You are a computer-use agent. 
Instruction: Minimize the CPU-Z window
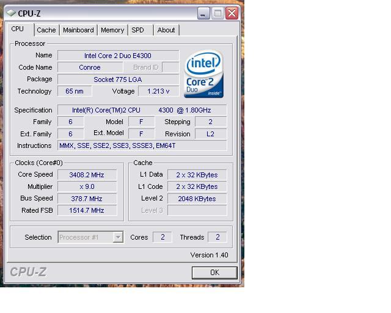[203, 13]
